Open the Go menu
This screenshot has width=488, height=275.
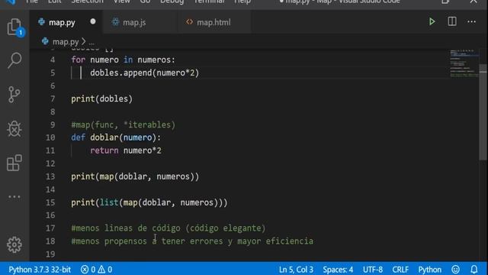(x=145, y=2)
